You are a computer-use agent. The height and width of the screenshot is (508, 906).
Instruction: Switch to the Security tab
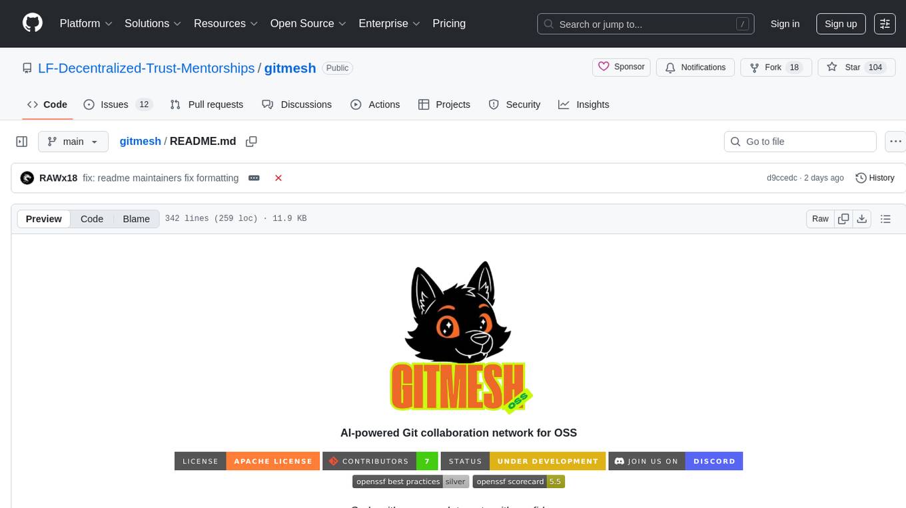click(514, 104)
